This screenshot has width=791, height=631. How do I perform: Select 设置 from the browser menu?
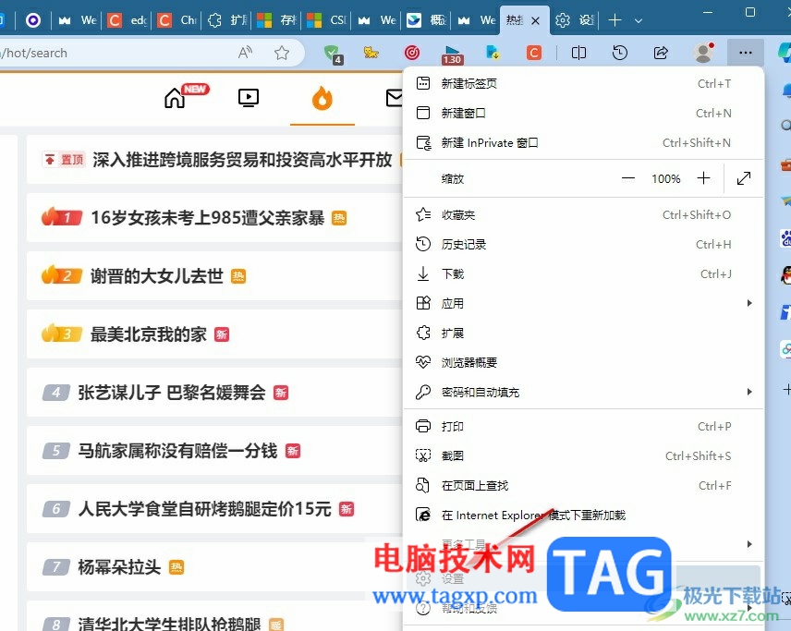coord(453,576)
